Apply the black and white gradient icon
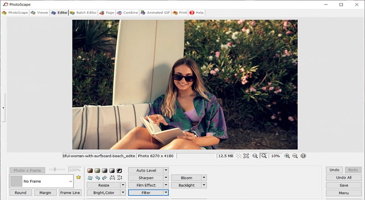This screenshot has width=365, height=200. [112, 170]
